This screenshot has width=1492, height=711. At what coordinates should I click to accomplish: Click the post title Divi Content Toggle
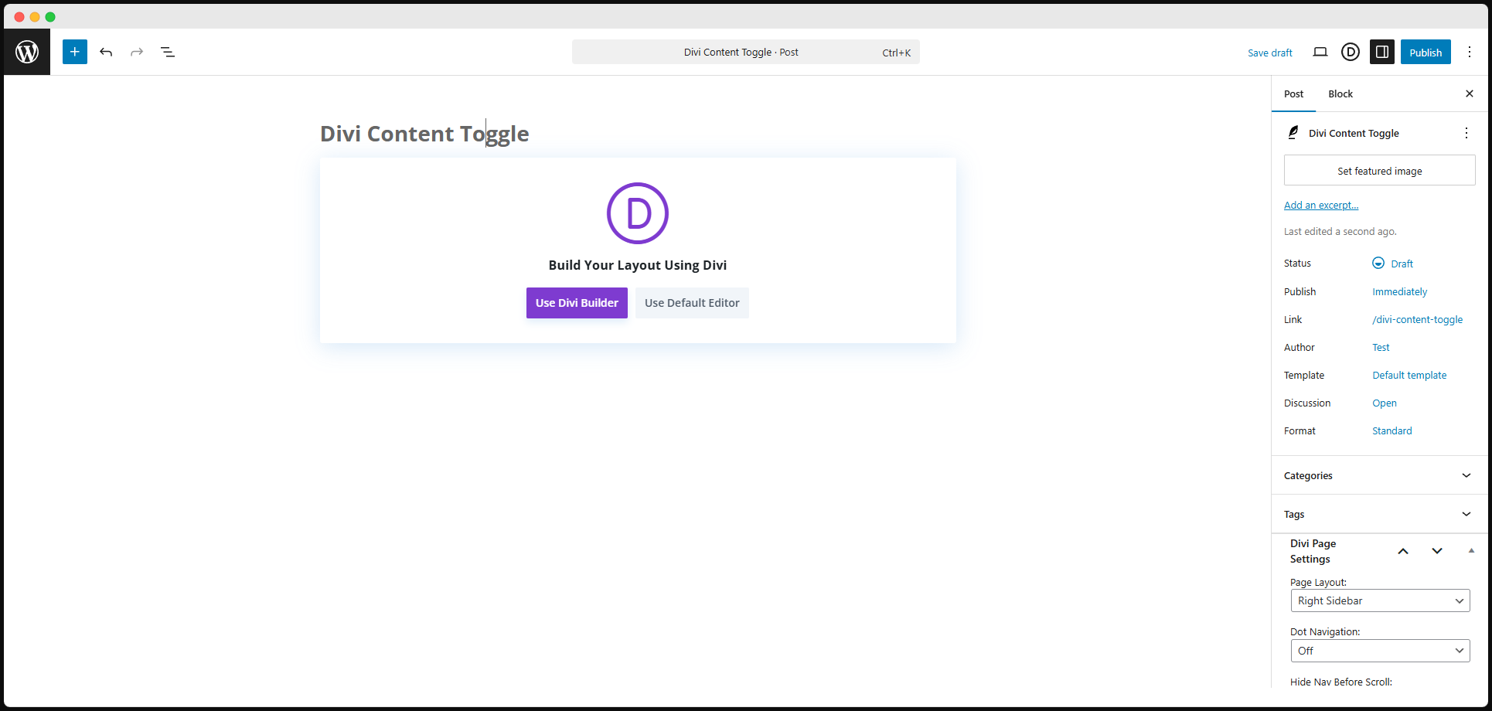coord(424,134)
